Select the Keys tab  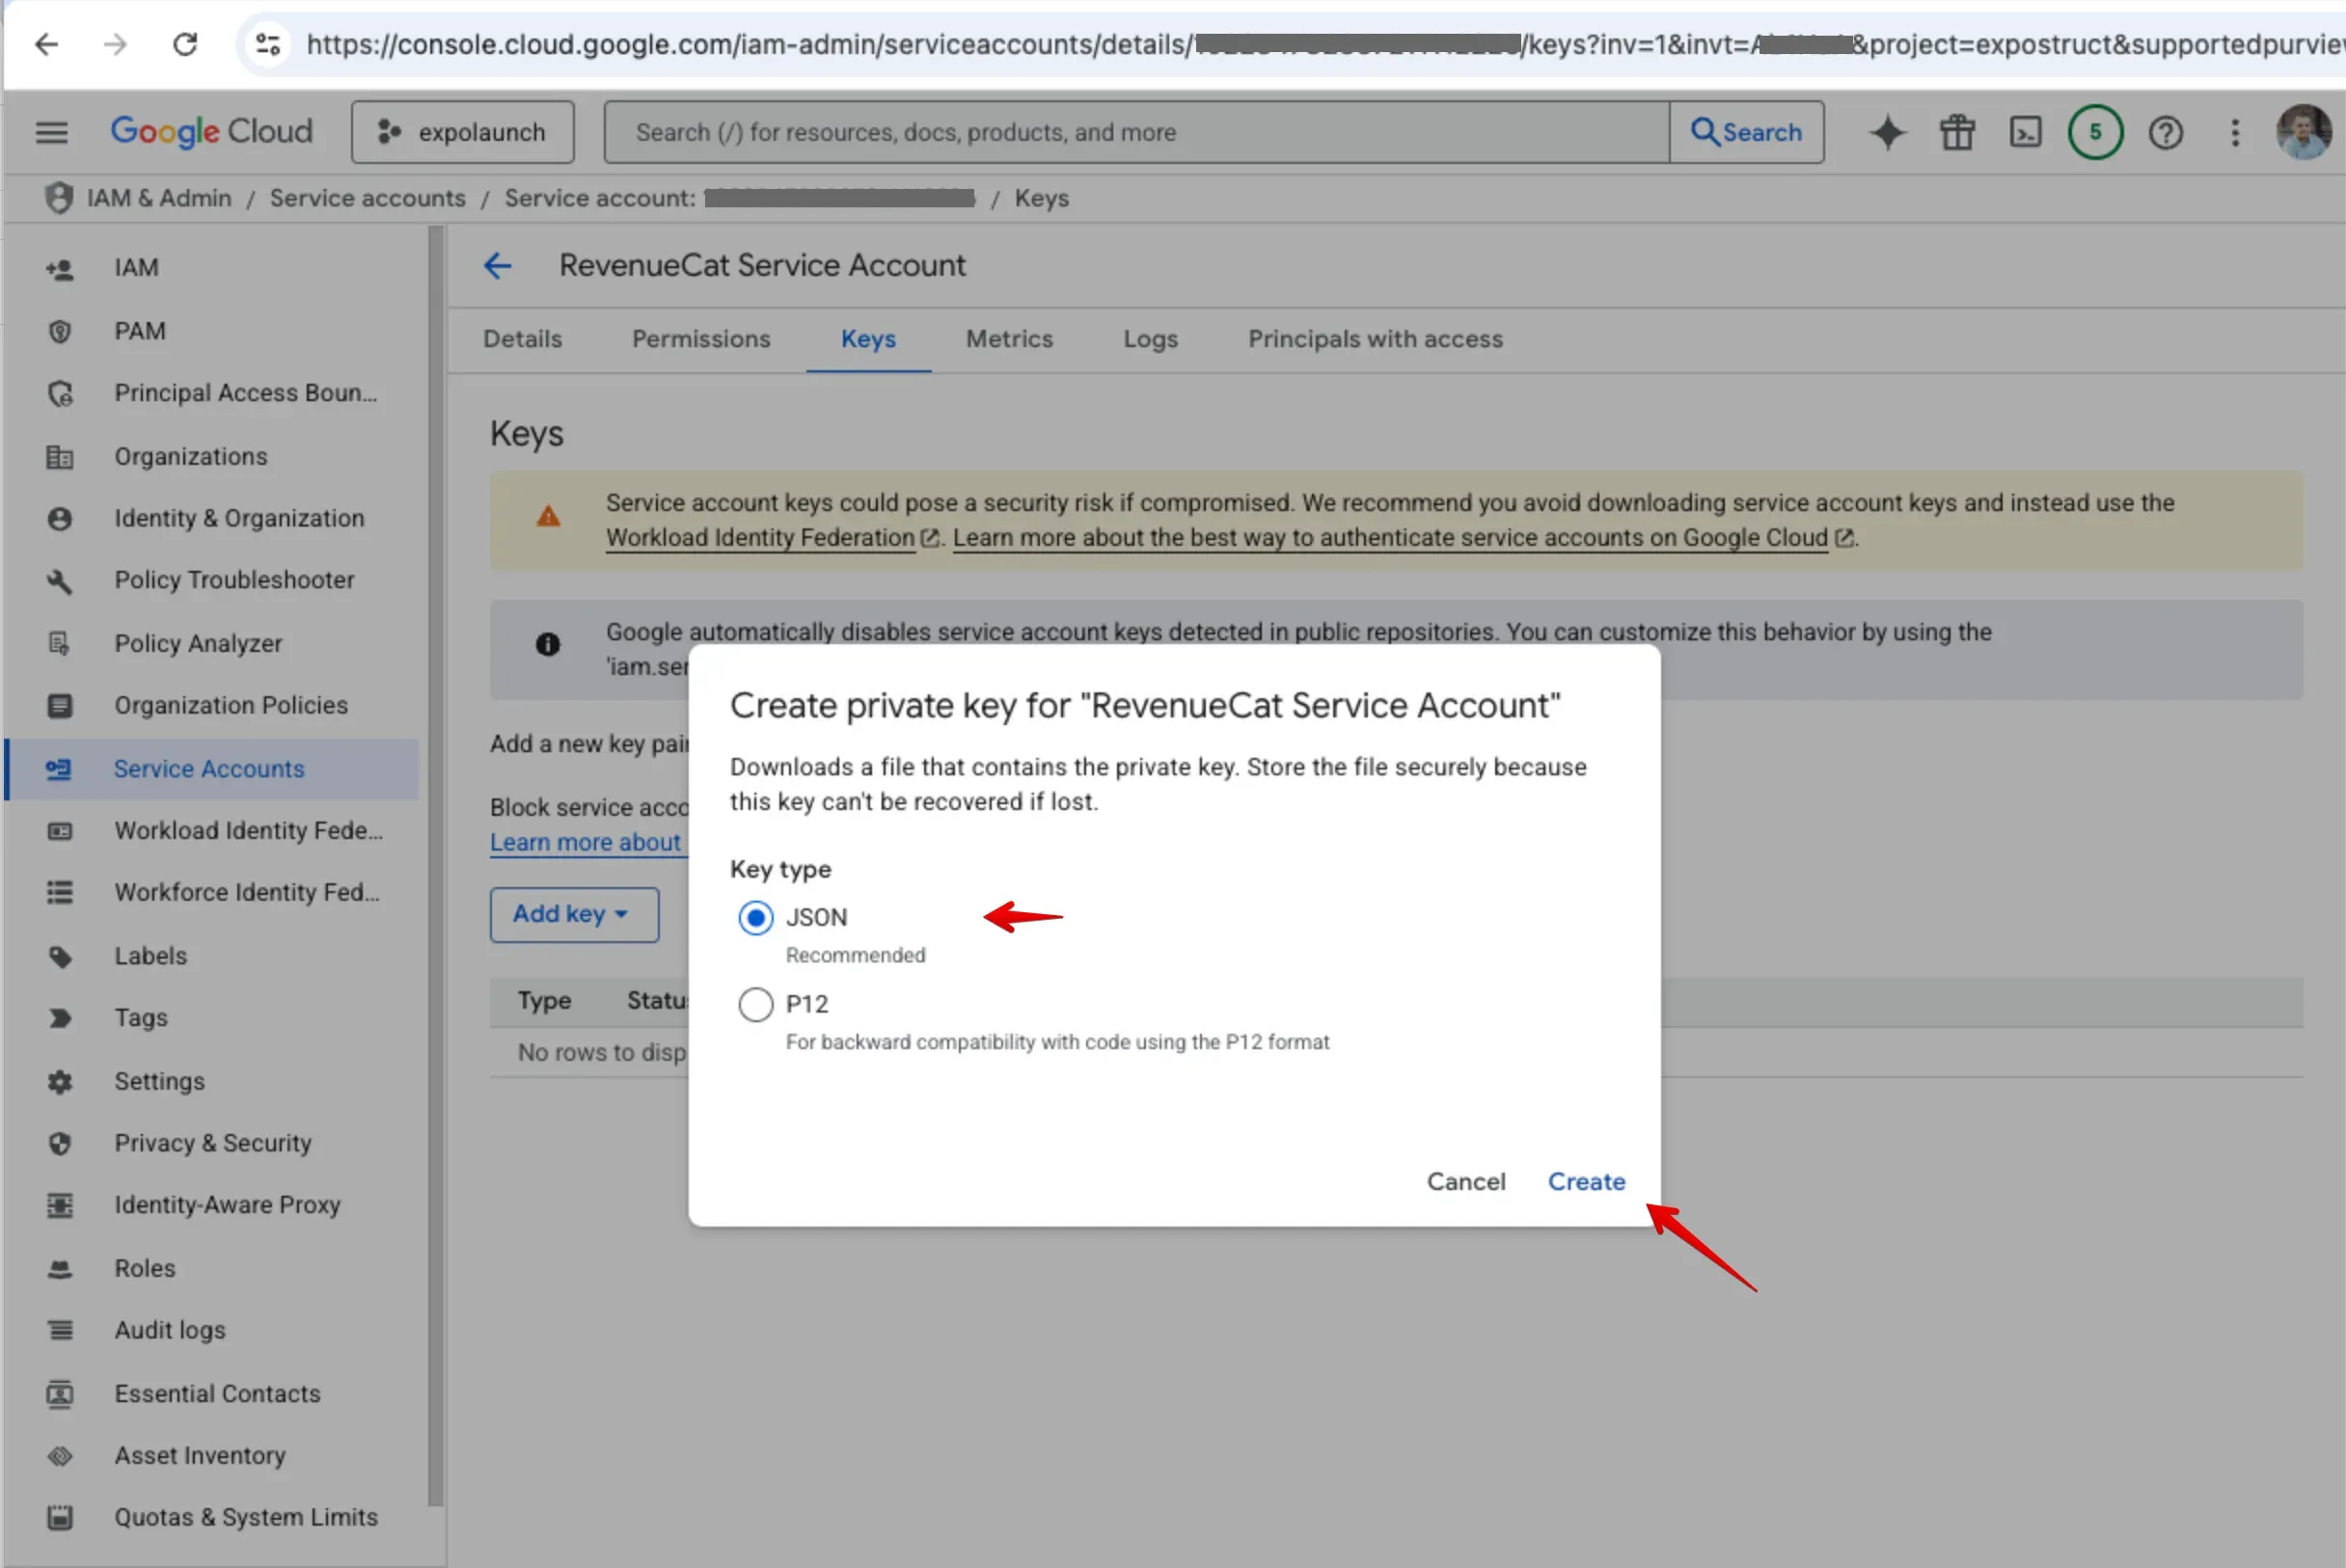(868, 339)
